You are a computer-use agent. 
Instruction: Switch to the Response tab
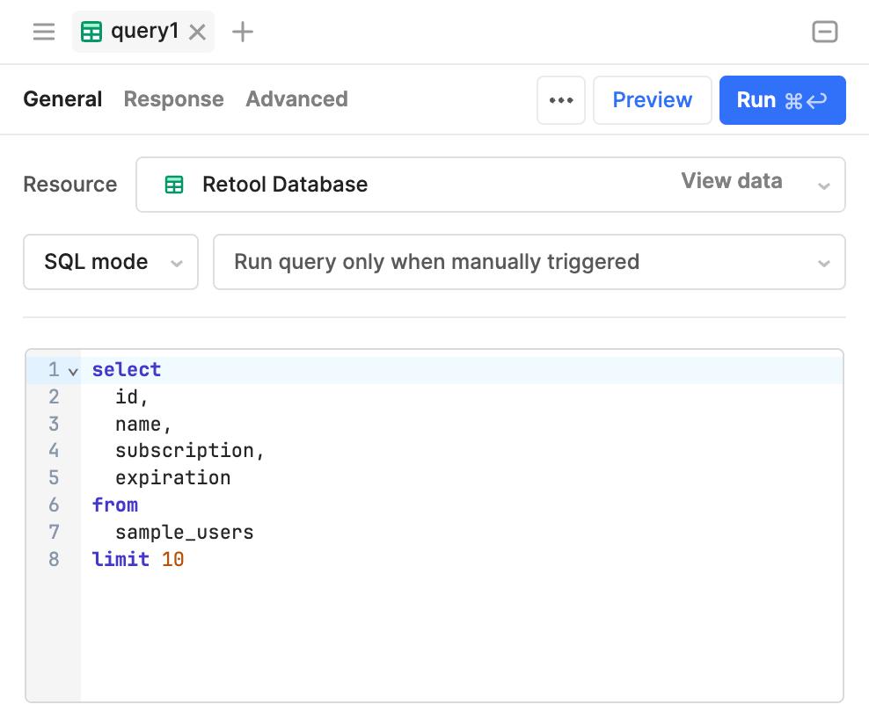tap(173, 99)
